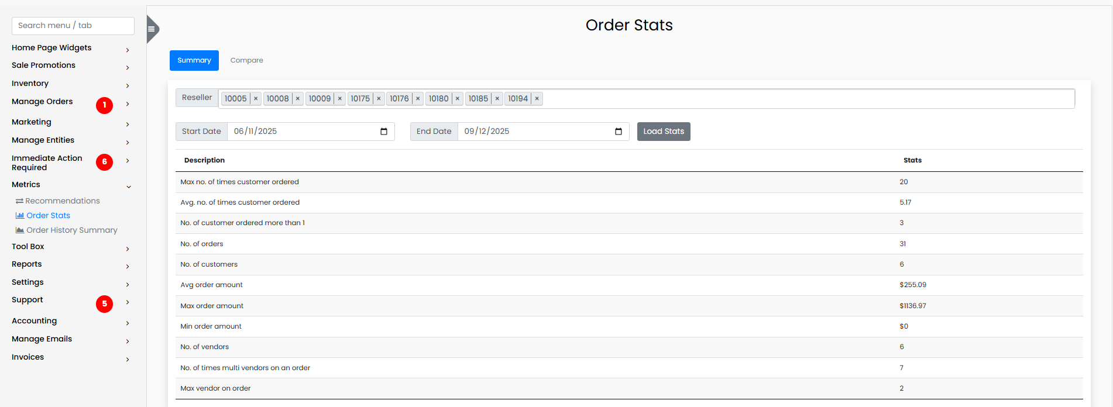
Task: Remove reseller 10176 tag with its x
Action: coord(418,99)
